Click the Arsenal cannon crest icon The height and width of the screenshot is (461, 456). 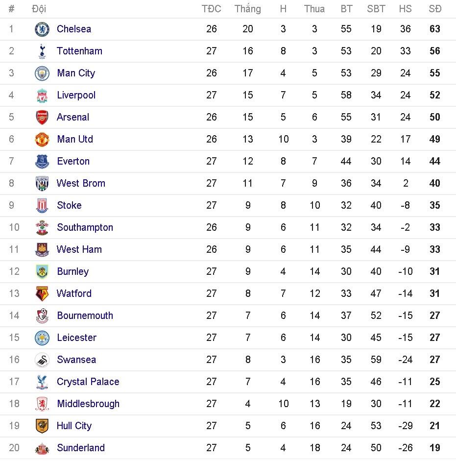(x=42, y=118)
